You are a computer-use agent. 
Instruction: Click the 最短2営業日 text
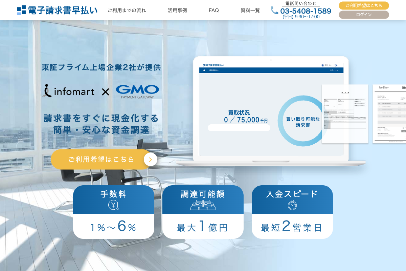tap(292, 227)
